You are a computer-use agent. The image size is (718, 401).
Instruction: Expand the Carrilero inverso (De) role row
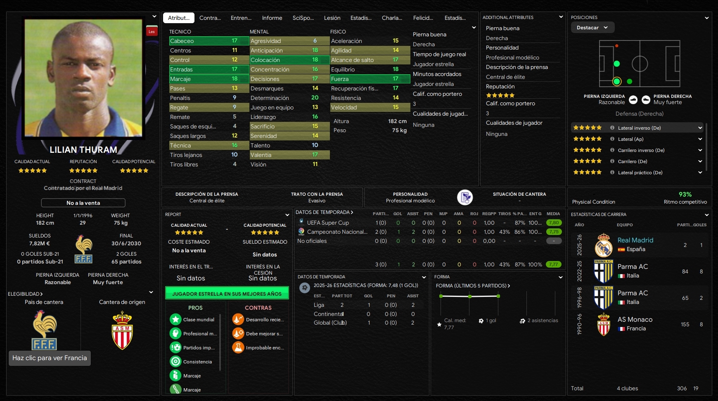pyautogui.click(x=700, y=150)
